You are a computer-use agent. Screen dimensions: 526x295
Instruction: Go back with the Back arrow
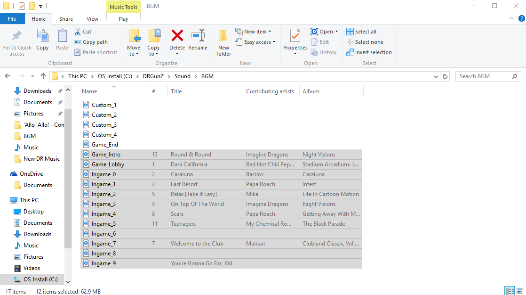[8, 76]
